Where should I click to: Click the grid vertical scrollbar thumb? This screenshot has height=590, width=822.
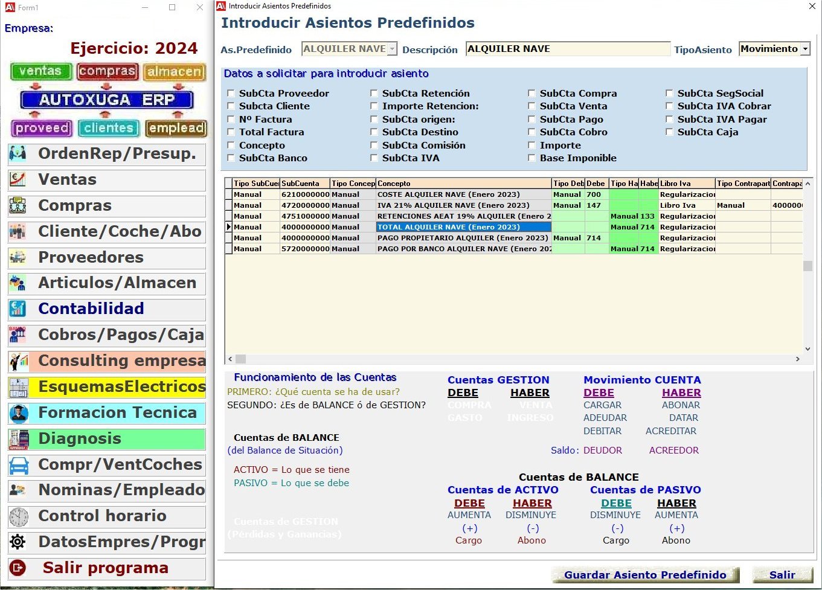click(808, 266)
